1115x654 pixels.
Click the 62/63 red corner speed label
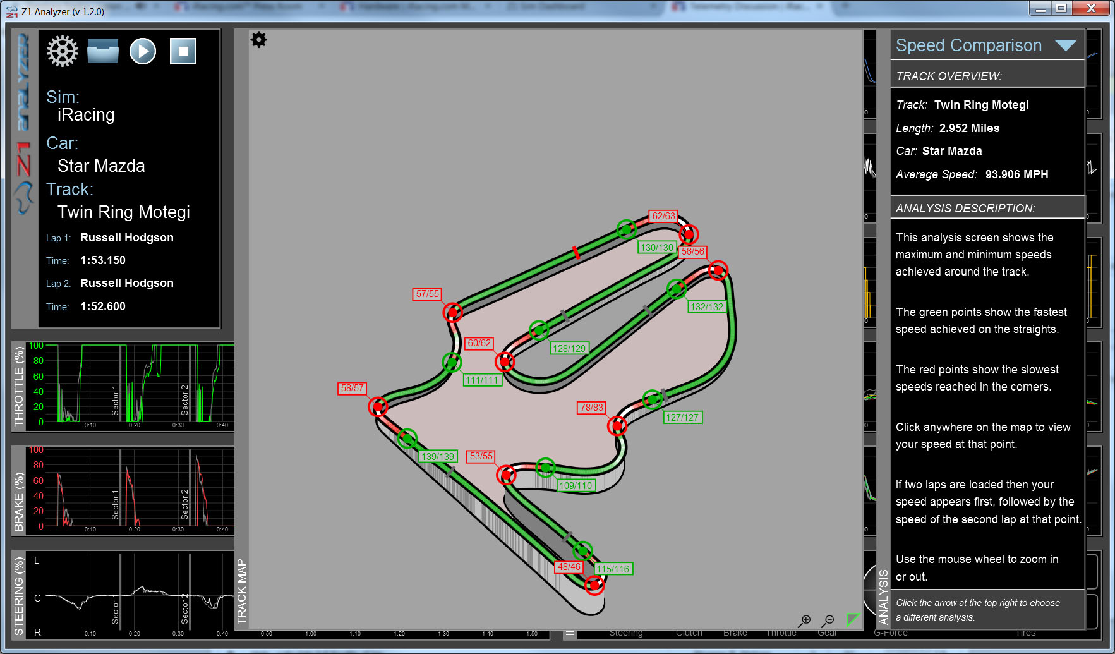(x=663, y=216)
